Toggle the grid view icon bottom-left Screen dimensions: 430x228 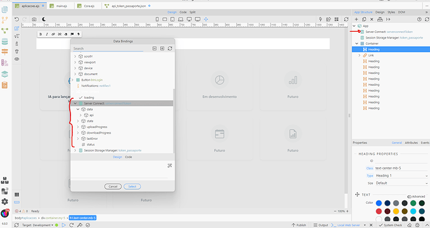click(x=17, y=194)
